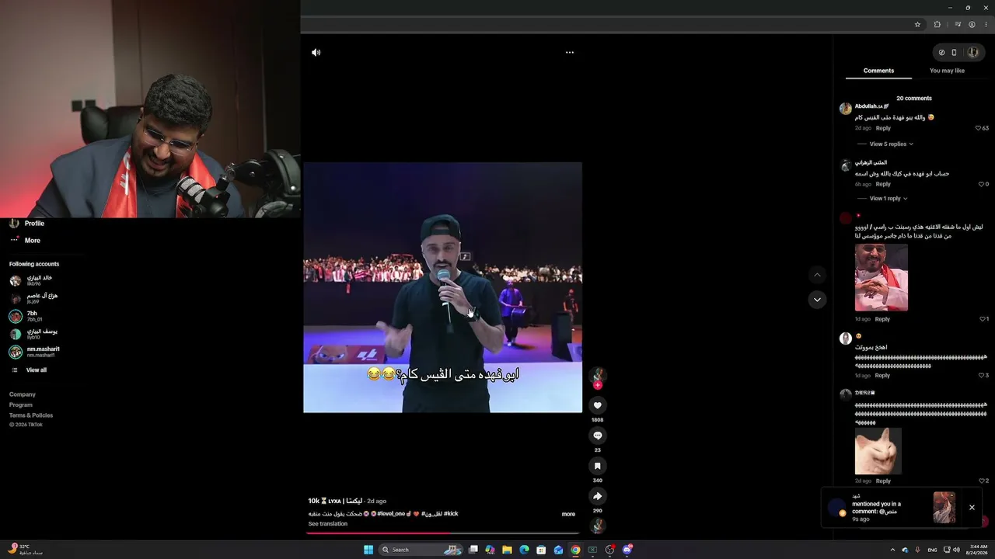Open the red-scarf man photo in comments
The height and width of the screenshot is (559, 995).
882,277
